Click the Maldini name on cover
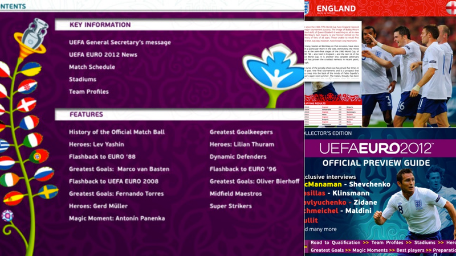Image resolution: width=456 pixels, height=256 pixels. point(358,211)
